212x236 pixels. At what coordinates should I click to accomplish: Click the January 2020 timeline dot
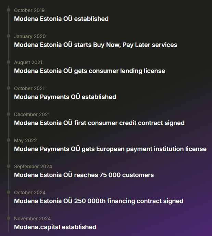point(8,36)
